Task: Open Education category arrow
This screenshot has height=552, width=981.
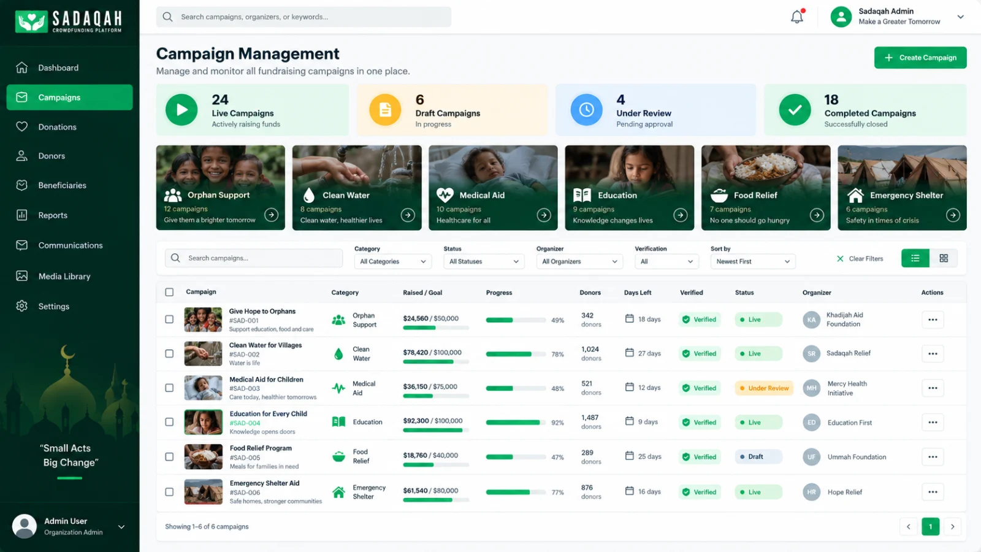Action: 681,215
